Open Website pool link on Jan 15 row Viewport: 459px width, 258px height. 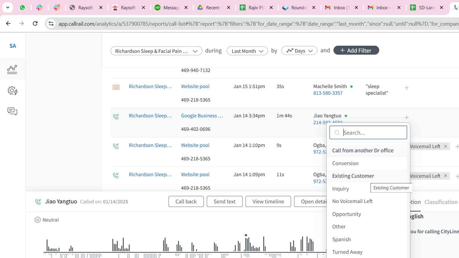195,87
